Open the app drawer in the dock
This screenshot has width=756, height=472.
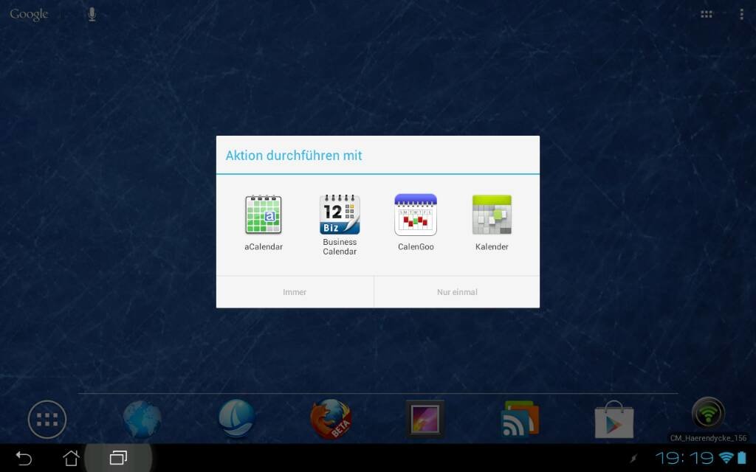point(47,420)
